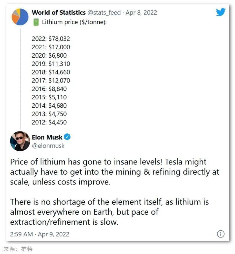Screen dimensions: 235x254
Task: Click the 2020: $6,800 price line
Action: point(49,55)
